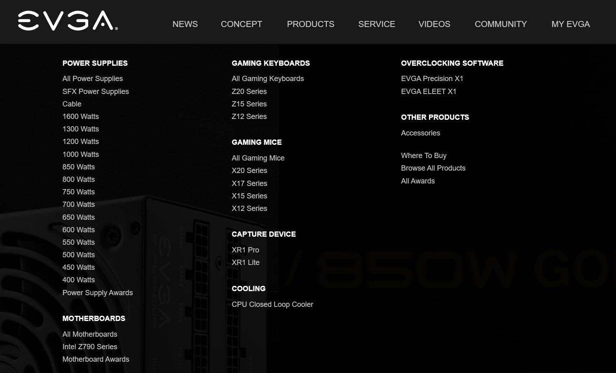Go to All Motherboards
616x373 pixels.
90,334
